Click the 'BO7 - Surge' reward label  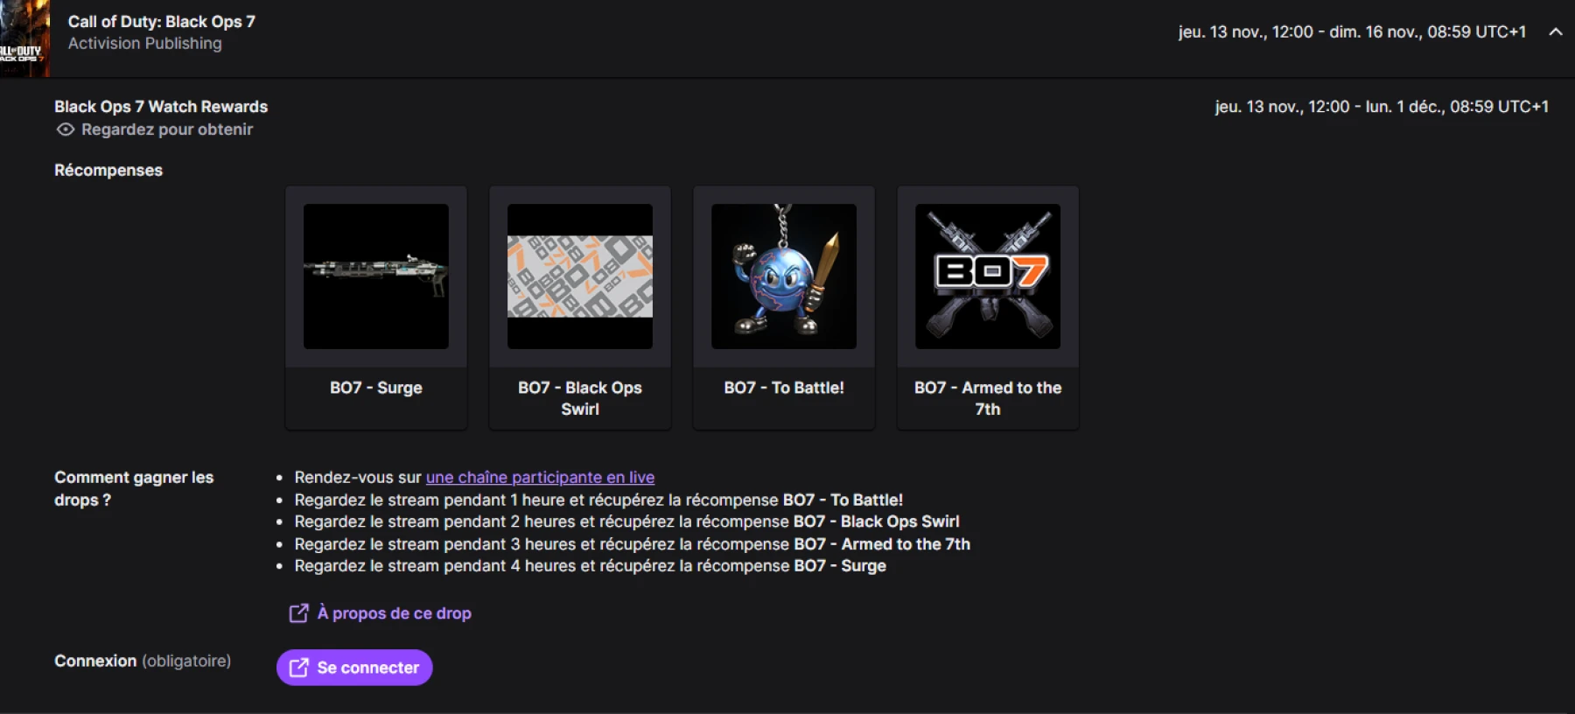tap(376, 388)
